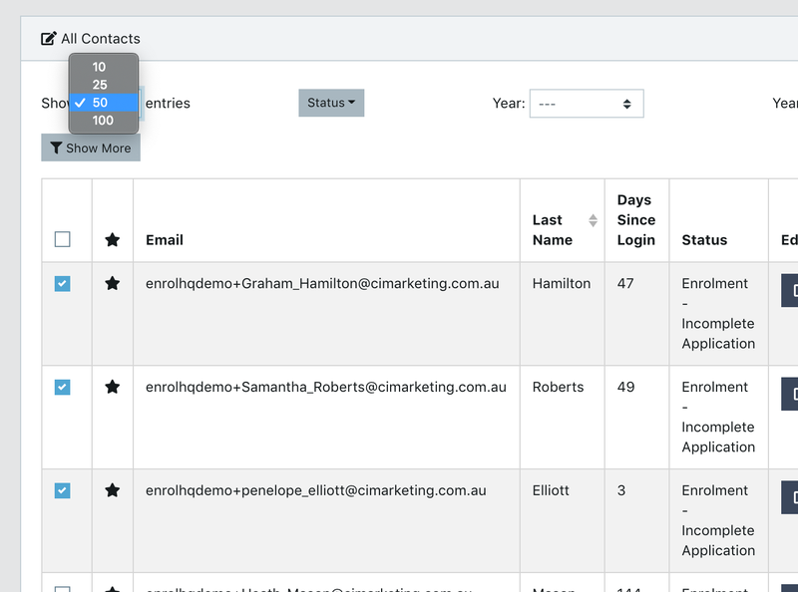
Task: Choose 25 in the entries dropdown
Action: (100, 85)
